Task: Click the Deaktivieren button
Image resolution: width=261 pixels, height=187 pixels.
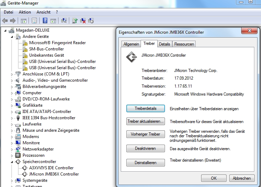Action: [145, 148]
